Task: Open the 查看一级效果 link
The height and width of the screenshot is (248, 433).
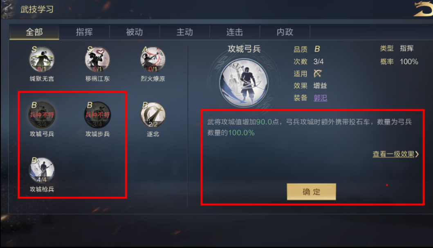Action: [395, 154]
